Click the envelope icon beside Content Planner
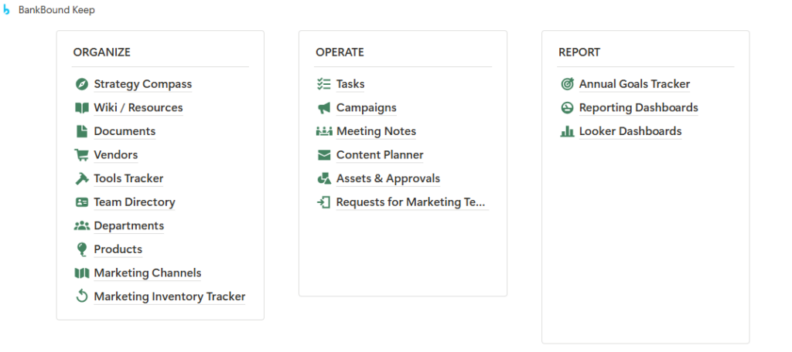 tap(324, 155)
